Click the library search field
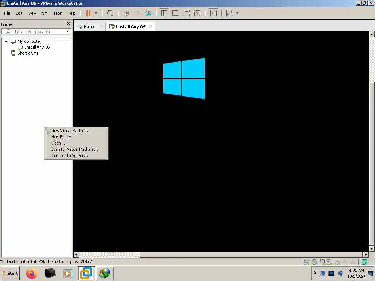The height and width of the screenshot is (281, 375). pos(36,32)
